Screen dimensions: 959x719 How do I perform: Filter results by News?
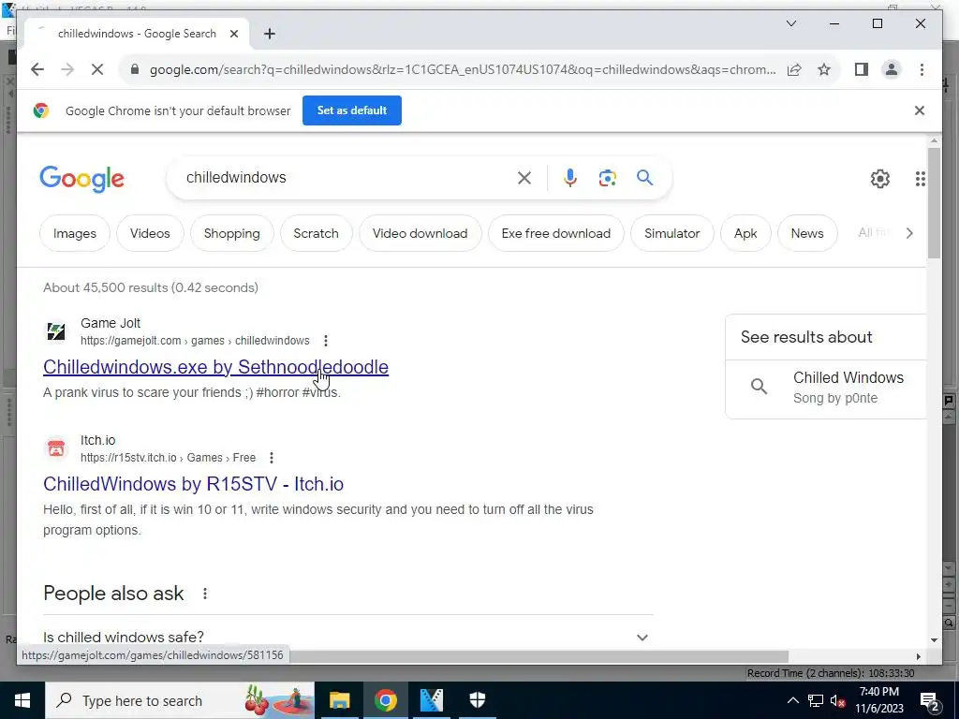click(807, 233)
